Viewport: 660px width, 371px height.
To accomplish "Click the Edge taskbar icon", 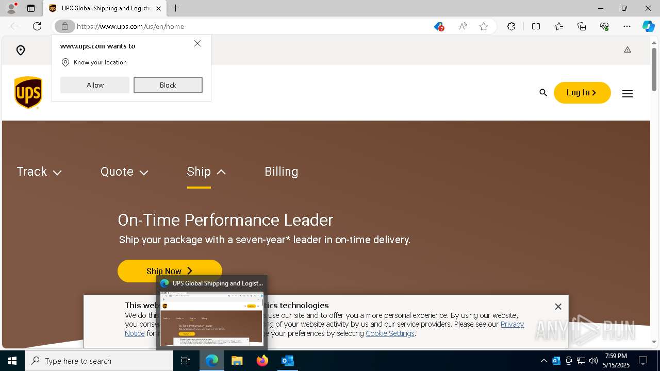I will pyautogui.click(x=212, y=361).
